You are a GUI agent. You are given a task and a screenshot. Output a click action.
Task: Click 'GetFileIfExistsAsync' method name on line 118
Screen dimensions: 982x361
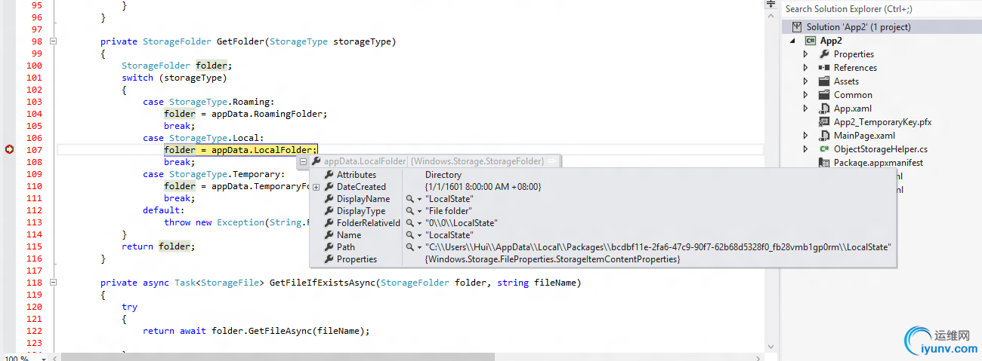click(x=323, y=283)
